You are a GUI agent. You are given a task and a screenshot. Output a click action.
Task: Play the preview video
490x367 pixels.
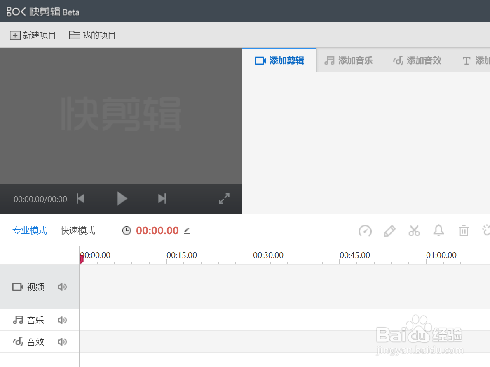click(x=122, y=199)
